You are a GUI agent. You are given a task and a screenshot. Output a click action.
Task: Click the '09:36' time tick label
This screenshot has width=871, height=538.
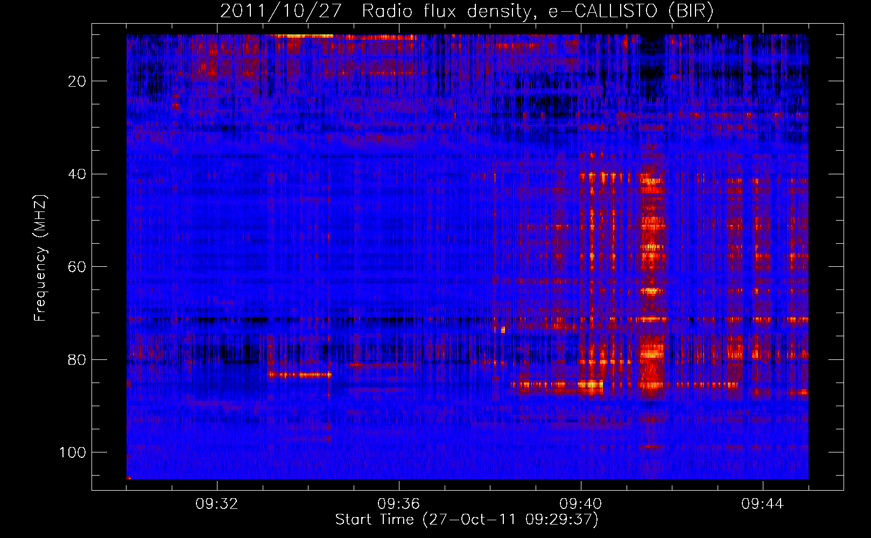399,504
